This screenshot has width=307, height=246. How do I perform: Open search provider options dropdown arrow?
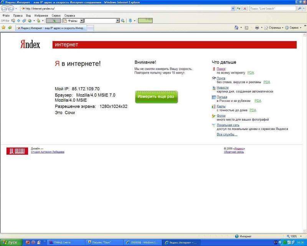[304, 8]
